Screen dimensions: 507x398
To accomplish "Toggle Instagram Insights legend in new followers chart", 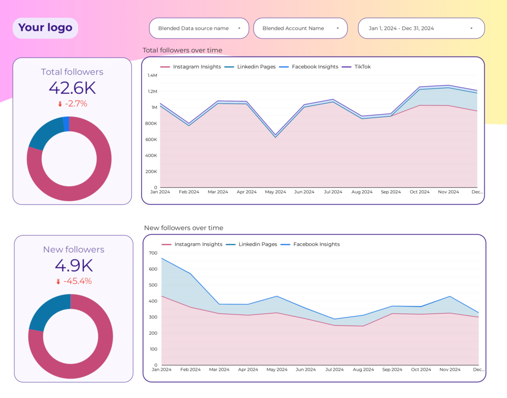I will point(192,244).
